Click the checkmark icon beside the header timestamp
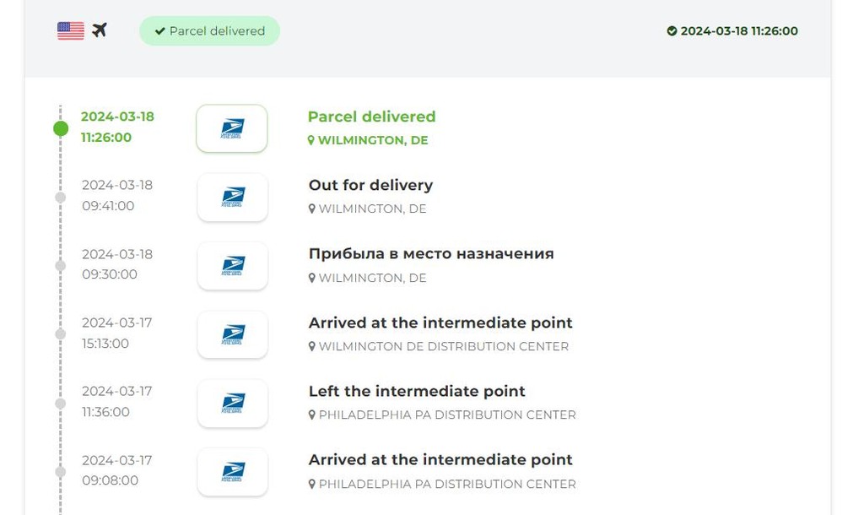 tap(672, 31)
